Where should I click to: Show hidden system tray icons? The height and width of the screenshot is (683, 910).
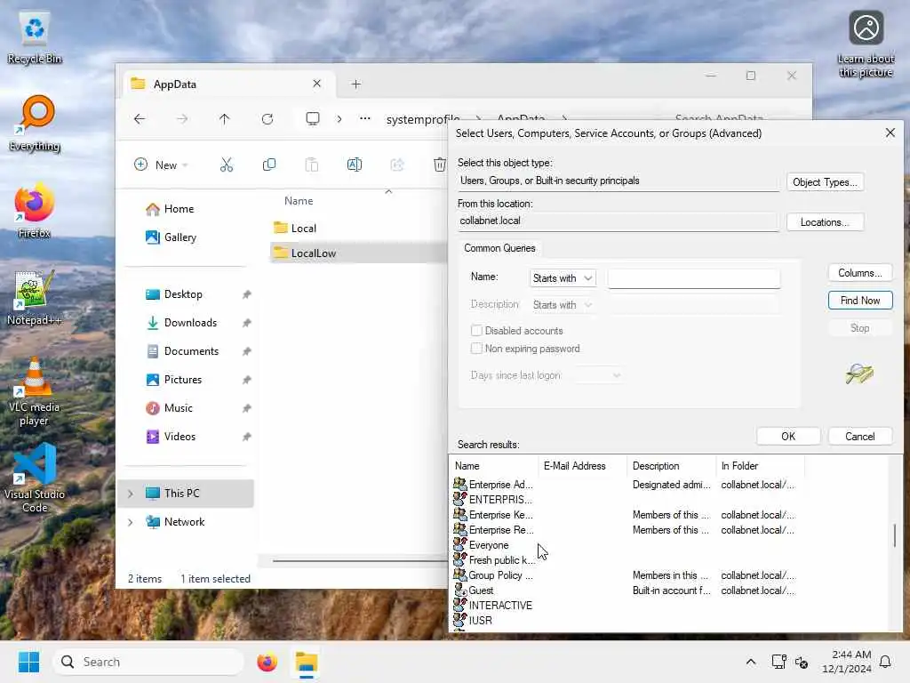[750, 662]
